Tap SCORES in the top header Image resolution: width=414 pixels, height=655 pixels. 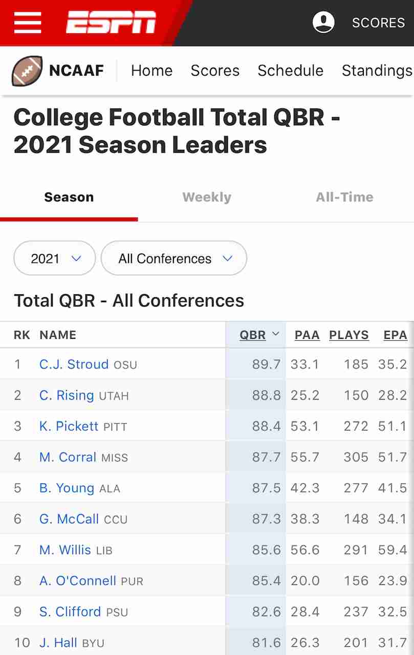point(378,23)
